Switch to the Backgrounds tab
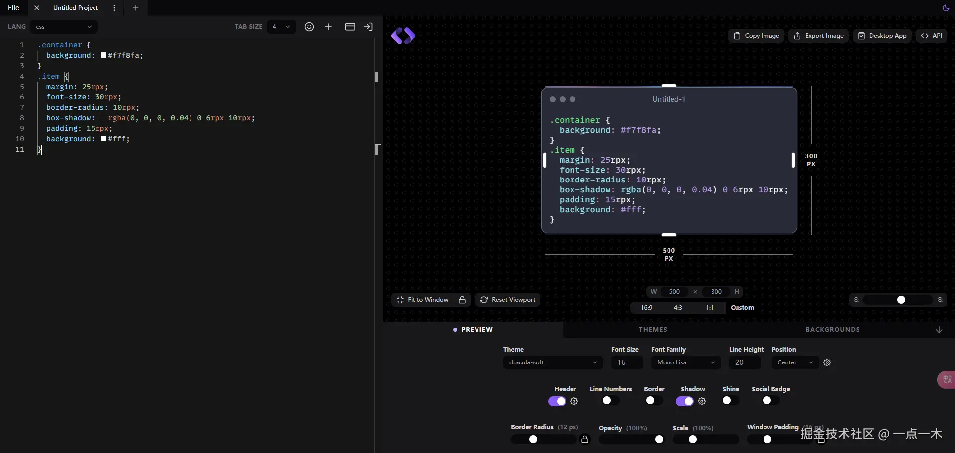The image size is (955, 453). (x=833, y=330)
